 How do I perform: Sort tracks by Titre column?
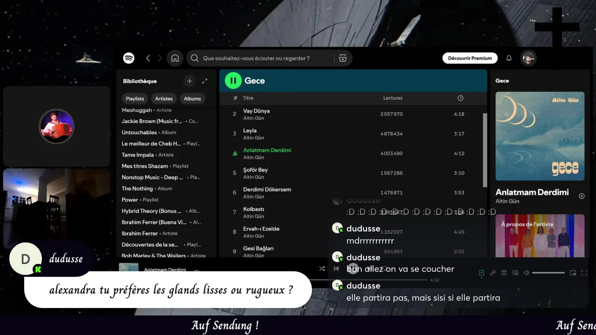(248, 98)
